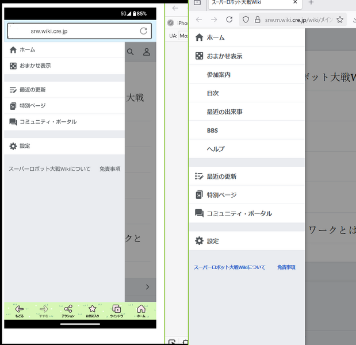The width and height of the screenshot is (356, 345).
Task: Click the shield tracking protection icon
Action: (246, 20)
